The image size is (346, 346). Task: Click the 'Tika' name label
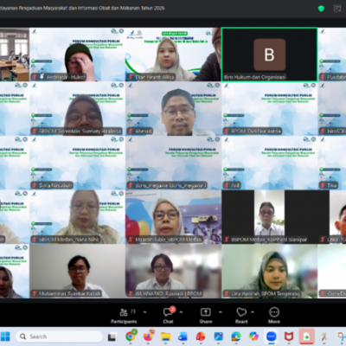[x=332, y=185]
